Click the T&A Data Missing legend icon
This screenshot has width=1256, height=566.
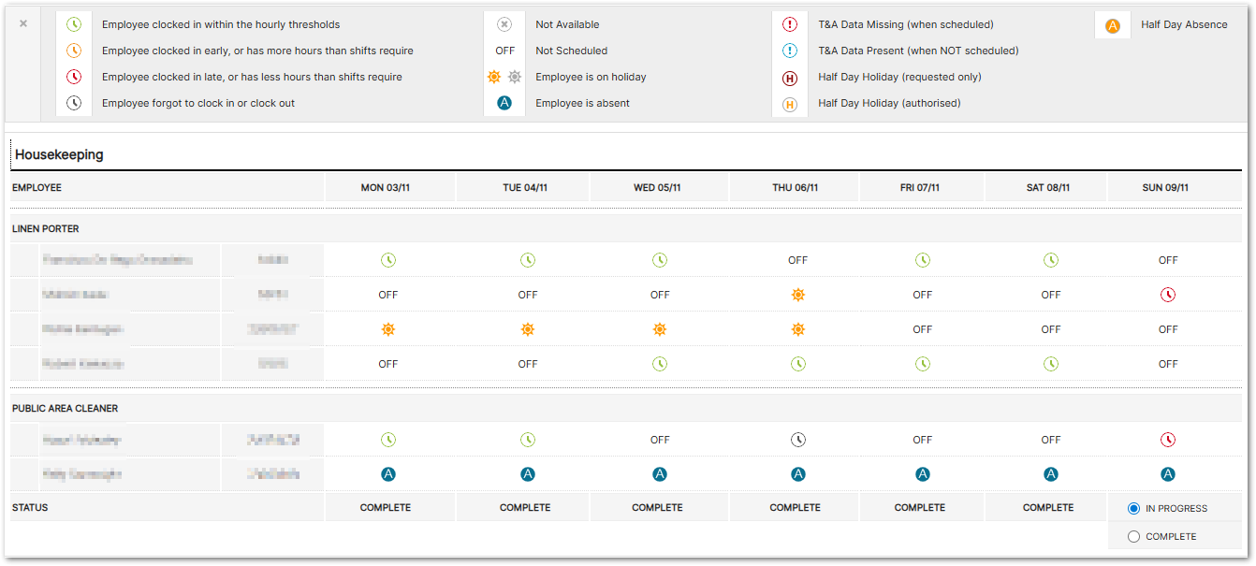(790, 25)
